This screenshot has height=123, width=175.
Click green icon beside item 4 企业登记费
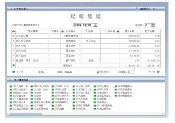(11, 96)
